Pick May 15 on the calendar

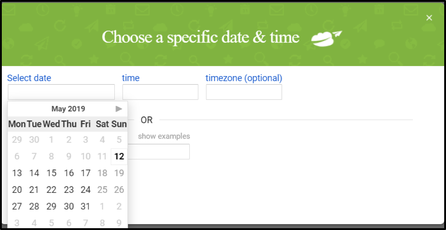51,173
